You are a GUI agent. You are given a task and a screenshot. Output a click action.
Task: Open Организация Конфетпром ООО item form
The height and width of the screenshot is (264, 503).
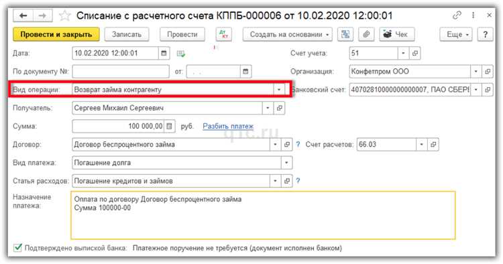pos(488,72)
